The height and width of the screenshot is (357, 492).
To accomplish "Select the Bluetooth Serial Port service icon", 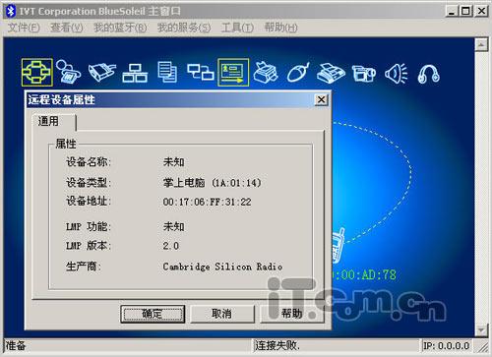I will (102, 73).
